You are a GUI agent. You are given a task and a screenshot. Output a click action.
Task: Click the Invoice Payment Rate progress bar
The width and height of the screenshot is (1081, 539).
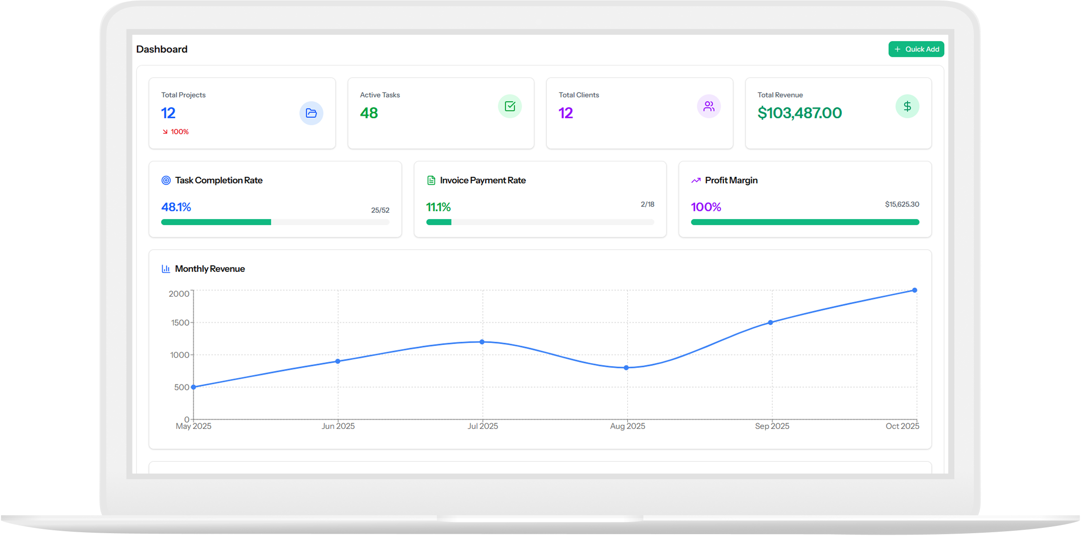coord(540,222)
